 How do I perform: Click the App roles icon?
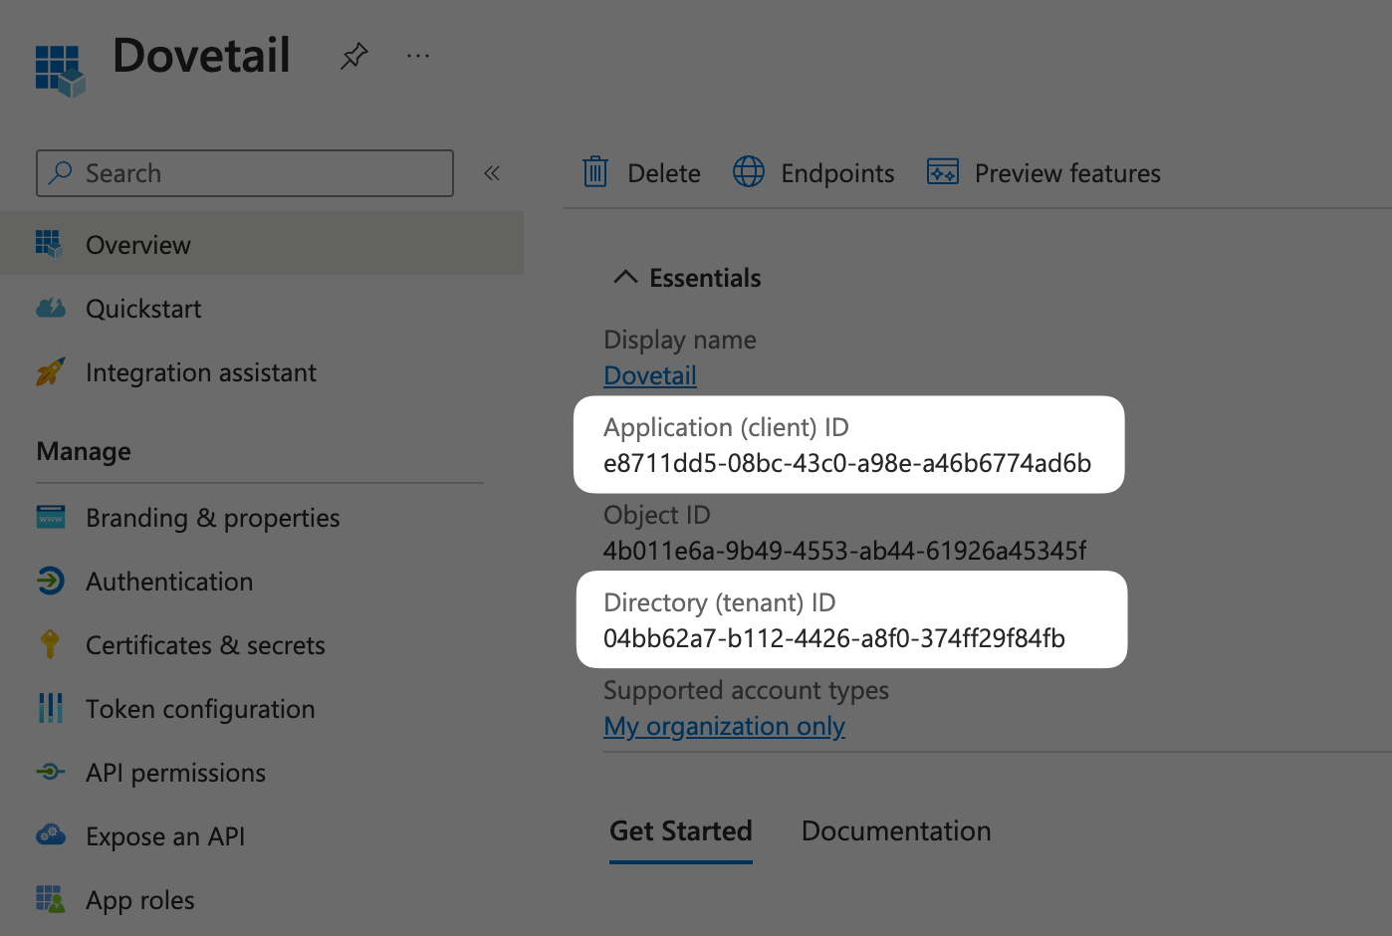[x=50, y=899]
